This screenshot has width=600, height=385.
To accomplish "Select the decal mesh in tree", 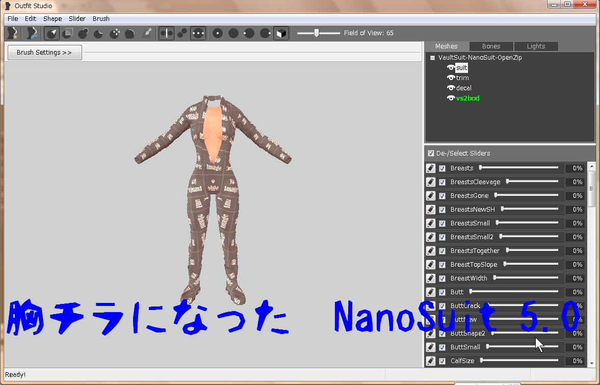I will [x=464, y=88].
